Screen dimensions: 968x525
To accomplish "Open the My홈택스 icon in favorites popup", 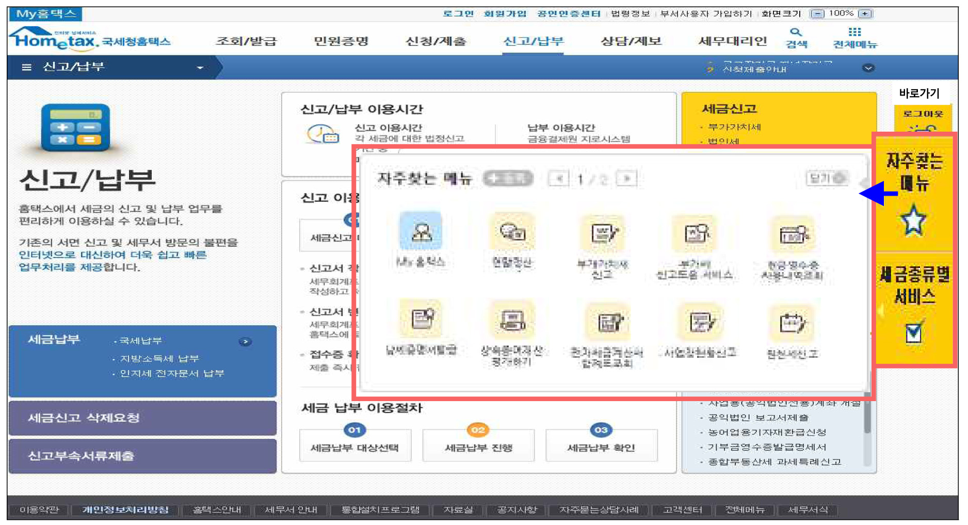I will click(x=421, y=231).
